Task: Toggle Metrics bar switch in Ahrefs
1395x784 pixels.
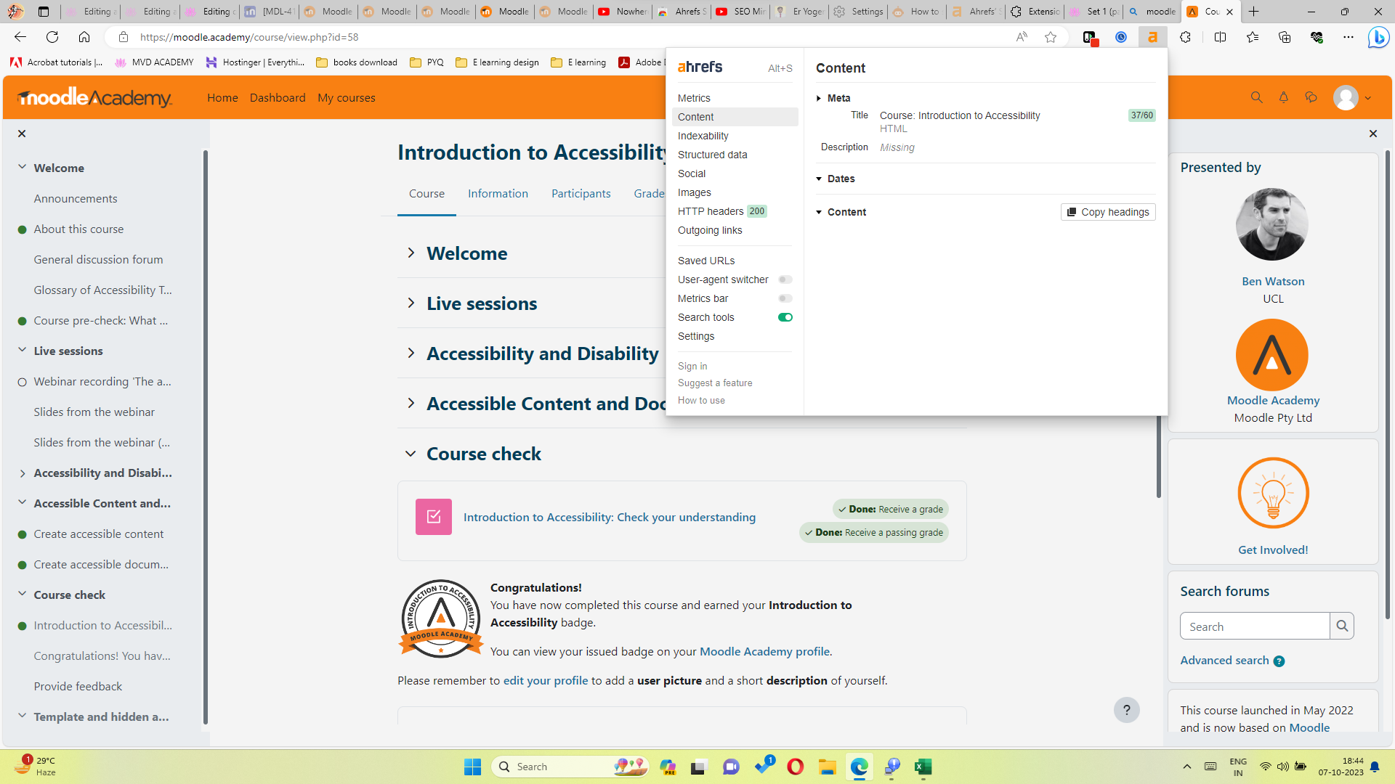Action: coord(785,298)
